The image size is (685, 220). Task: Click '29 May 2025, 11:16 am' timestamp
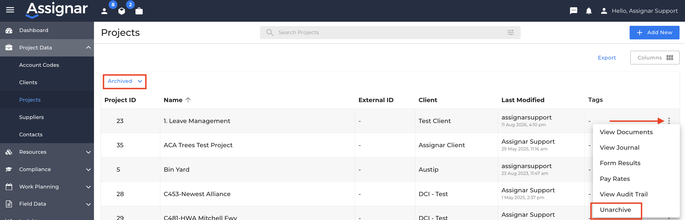[524, 149]
